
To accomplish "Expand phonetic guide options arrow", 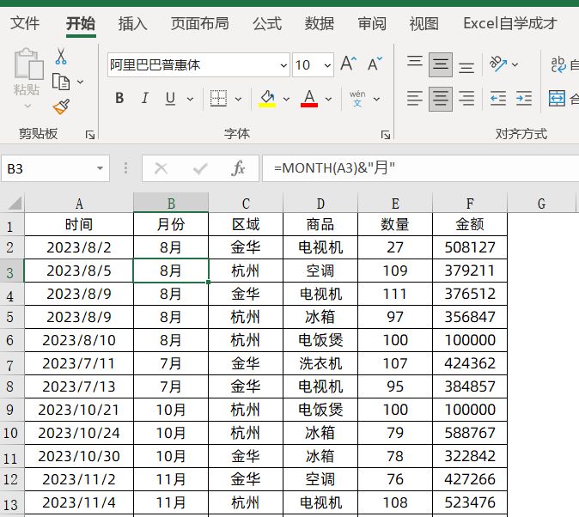I will coord(376,99).
